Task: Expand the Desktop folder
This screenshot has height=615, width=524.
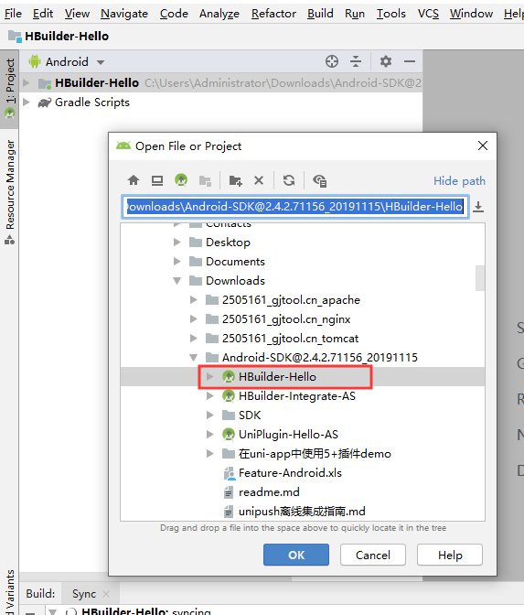Action: coord(177,242)
